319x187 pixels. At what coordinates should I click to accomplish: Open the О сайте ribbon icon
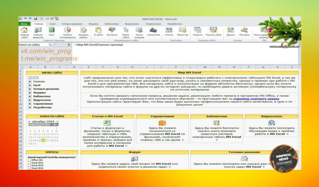pos(98,30)
